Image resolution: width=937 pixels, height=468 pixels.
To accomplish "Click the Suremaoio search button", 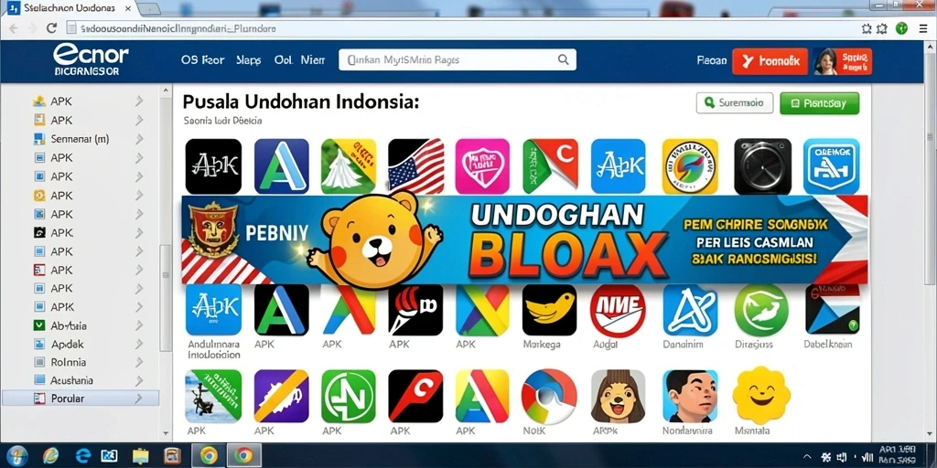I will click(x=735, y=102).
